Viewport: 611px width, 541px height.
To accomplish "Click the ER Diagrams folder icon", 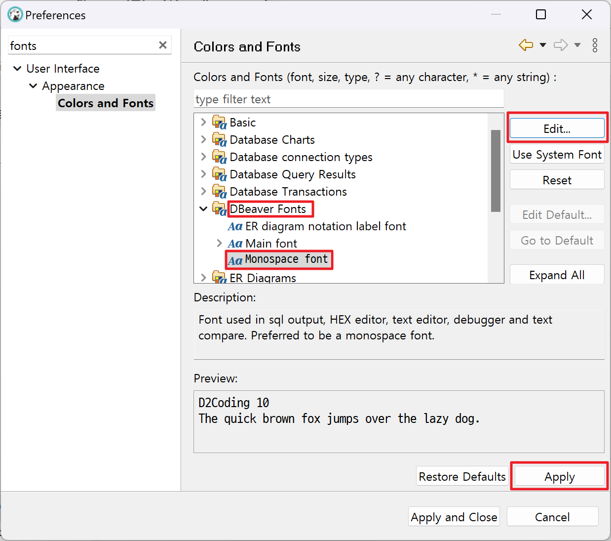I will coord(219,277).
